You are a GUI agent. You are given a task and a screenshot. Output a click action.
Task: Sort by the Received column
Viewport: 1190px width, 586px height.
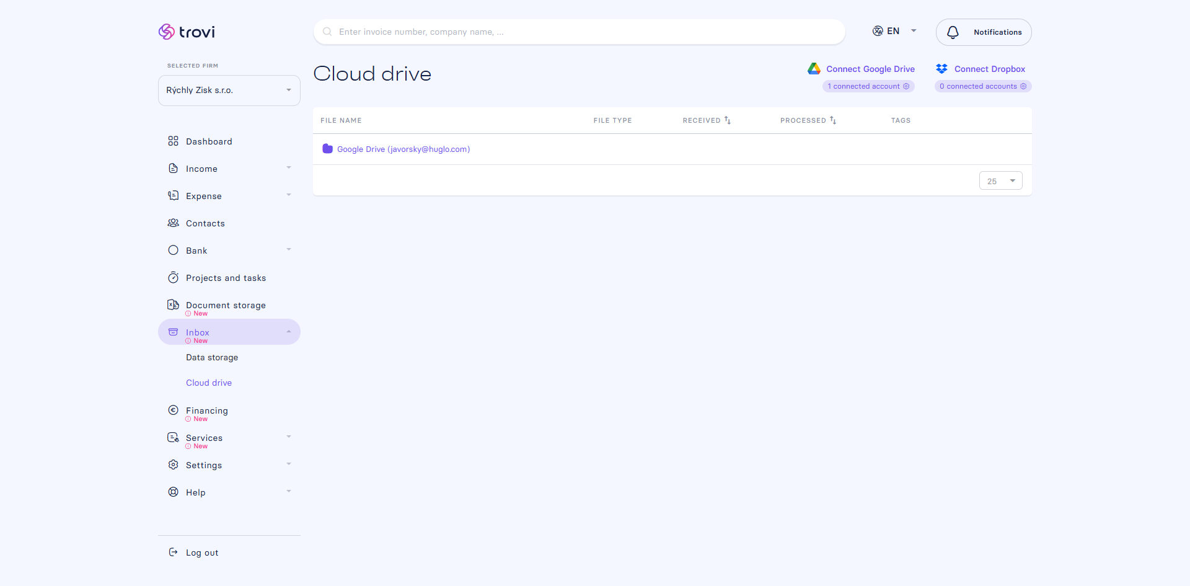[x=707, y=120]
